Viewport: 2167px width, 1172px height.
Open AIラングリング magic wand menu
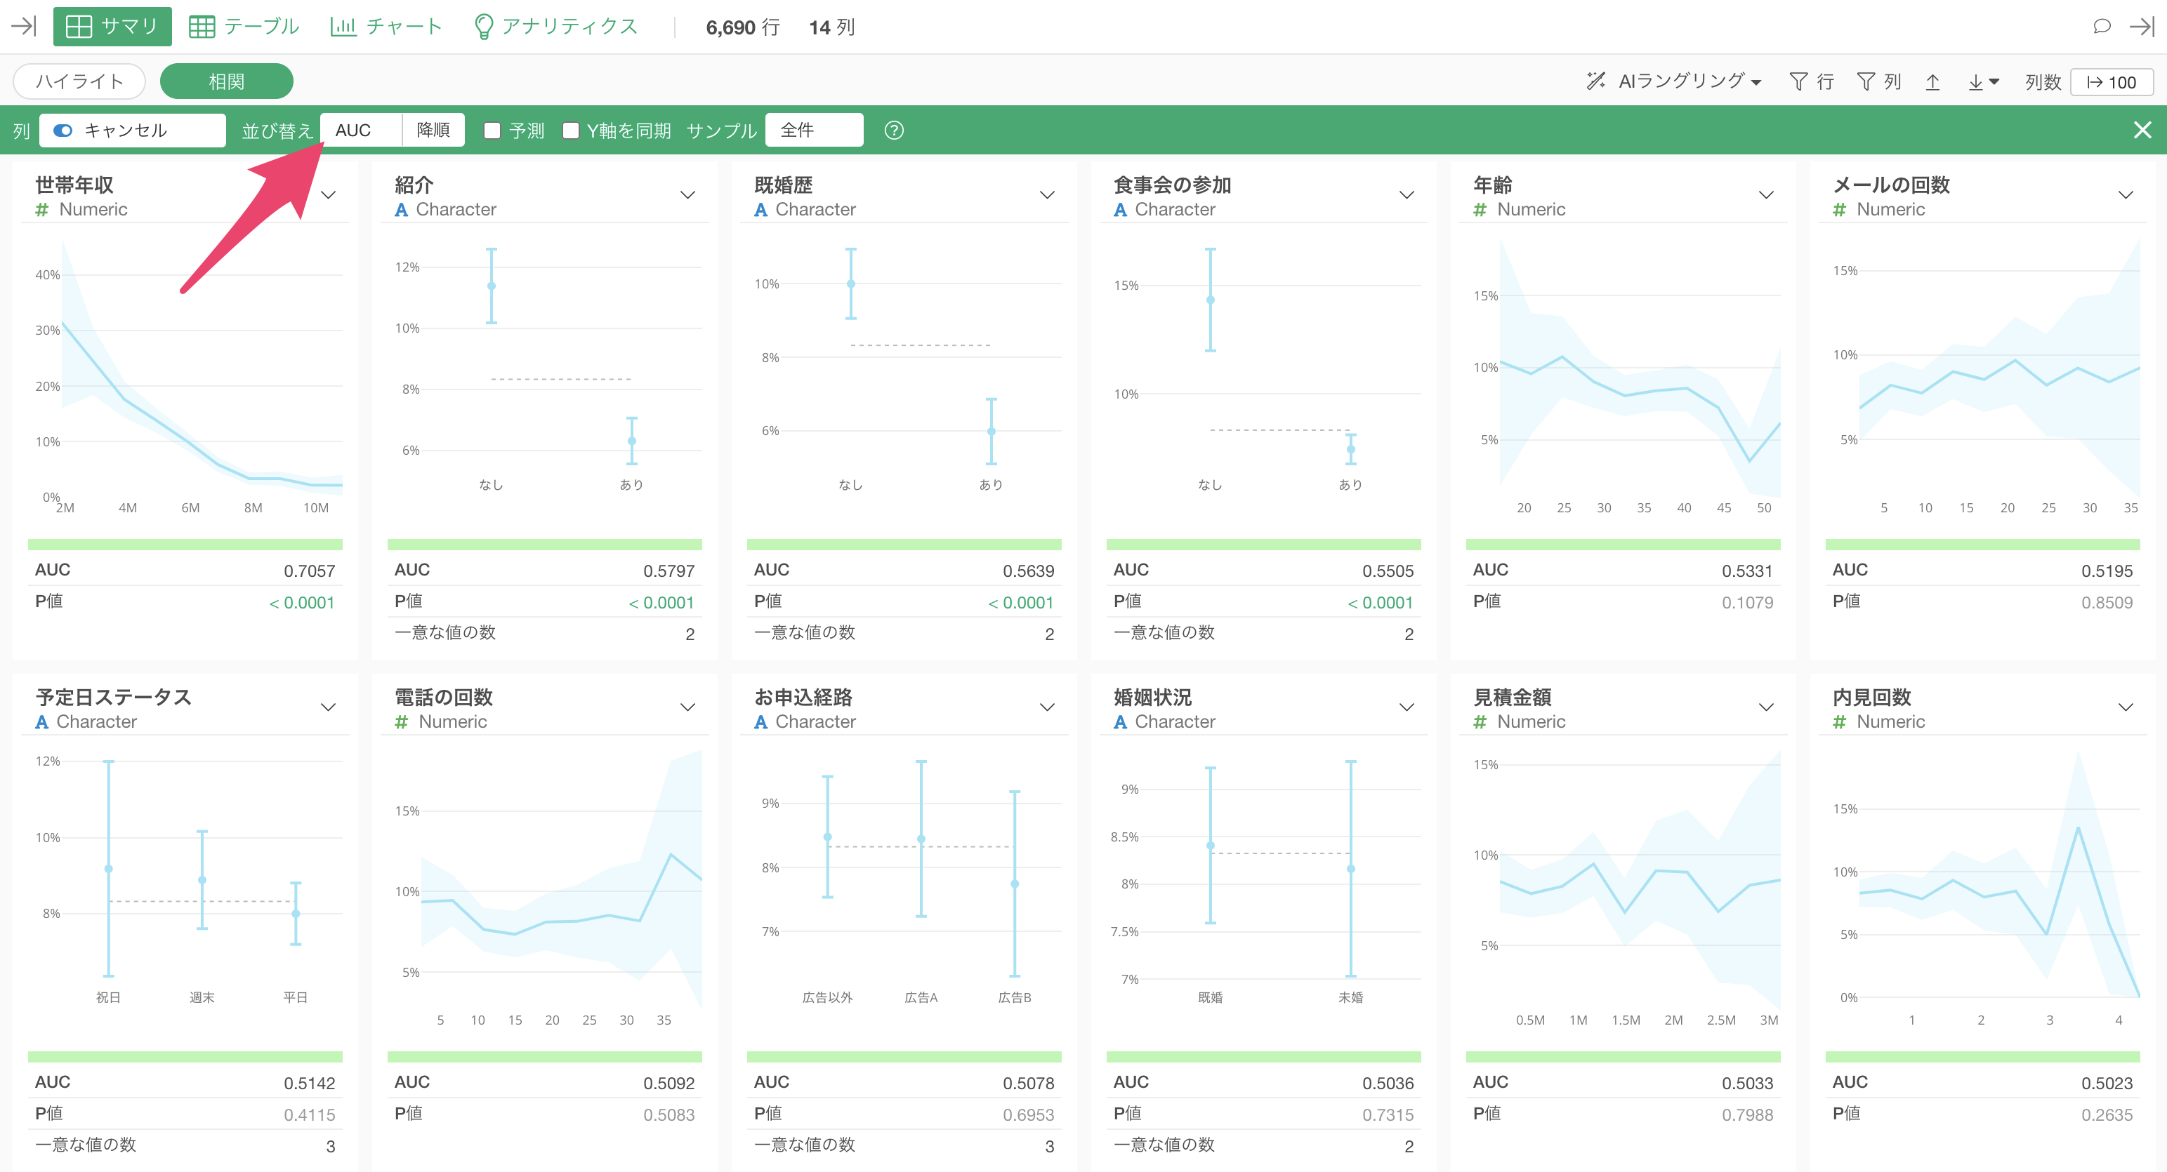coord(1673,81)
